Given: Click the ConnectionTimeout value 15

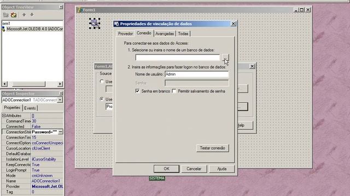Looking at the screenshot, I should pyautogui.click(x=47, y=137).
